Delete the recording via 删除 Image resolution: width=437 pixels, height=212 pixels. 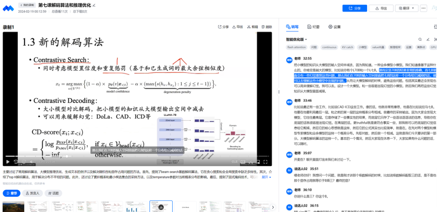point(267,27)
